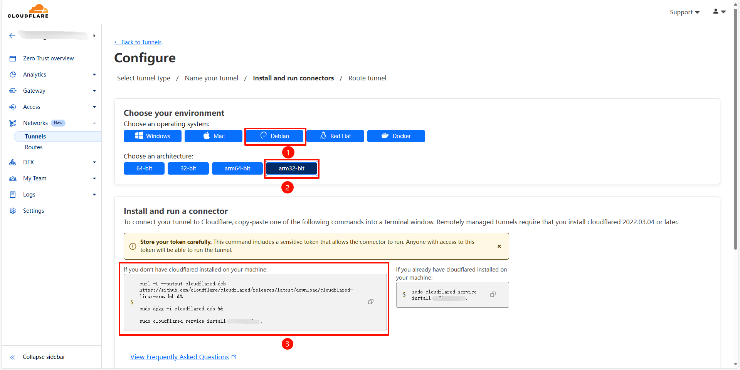Collapse the sidebar using double-chevron icon

coord(12,357)
